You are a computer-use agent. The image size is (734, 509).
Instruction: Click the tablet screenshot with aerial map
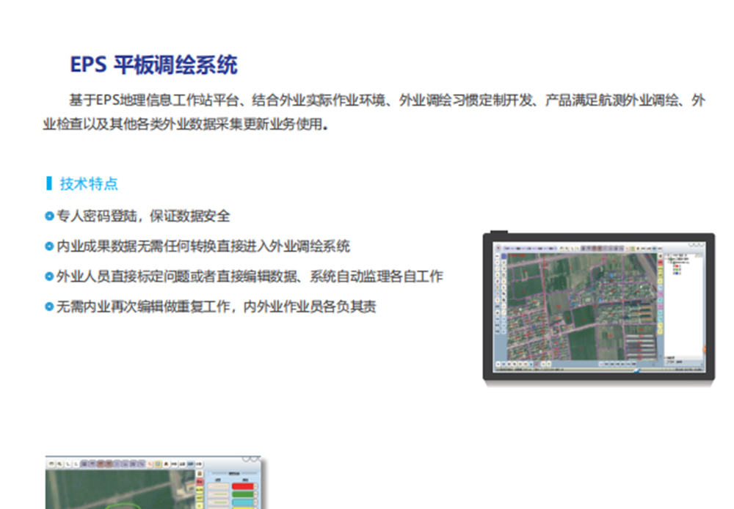tap(599, 308)
